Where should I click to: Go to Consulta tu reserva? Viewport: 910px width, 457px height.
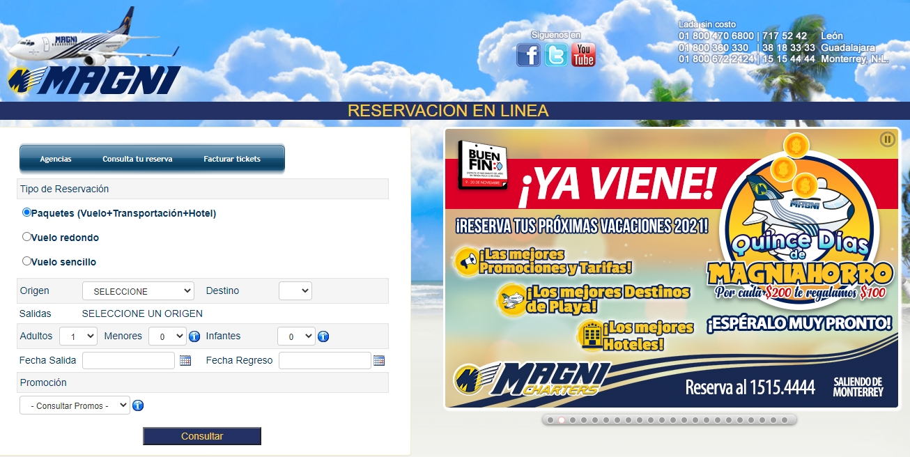(137, 159)
